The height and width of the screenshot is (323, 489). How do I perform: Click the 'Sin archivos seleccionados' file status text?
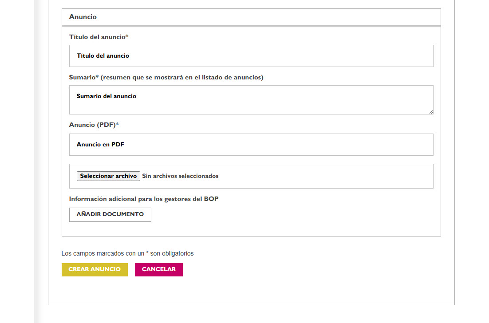pyautogui.click(x=180, y=176)
